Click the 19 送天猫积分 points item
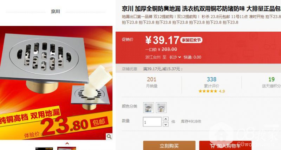Image resolution: width=281 pixels, height=150 pixels. click(271, 83)
